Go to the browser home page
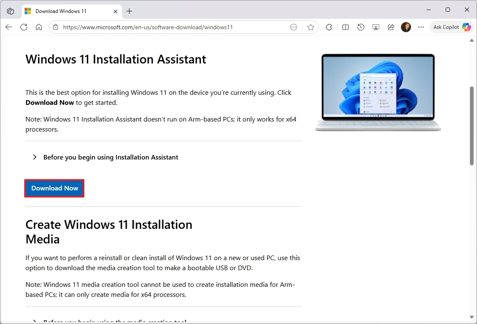 (39, 27)
